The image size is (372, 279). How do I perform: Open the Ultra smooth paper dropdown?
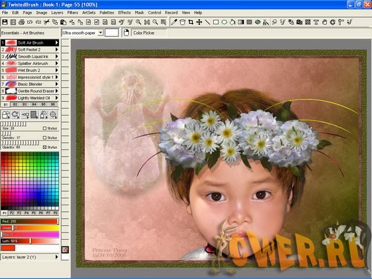[100, 33]
